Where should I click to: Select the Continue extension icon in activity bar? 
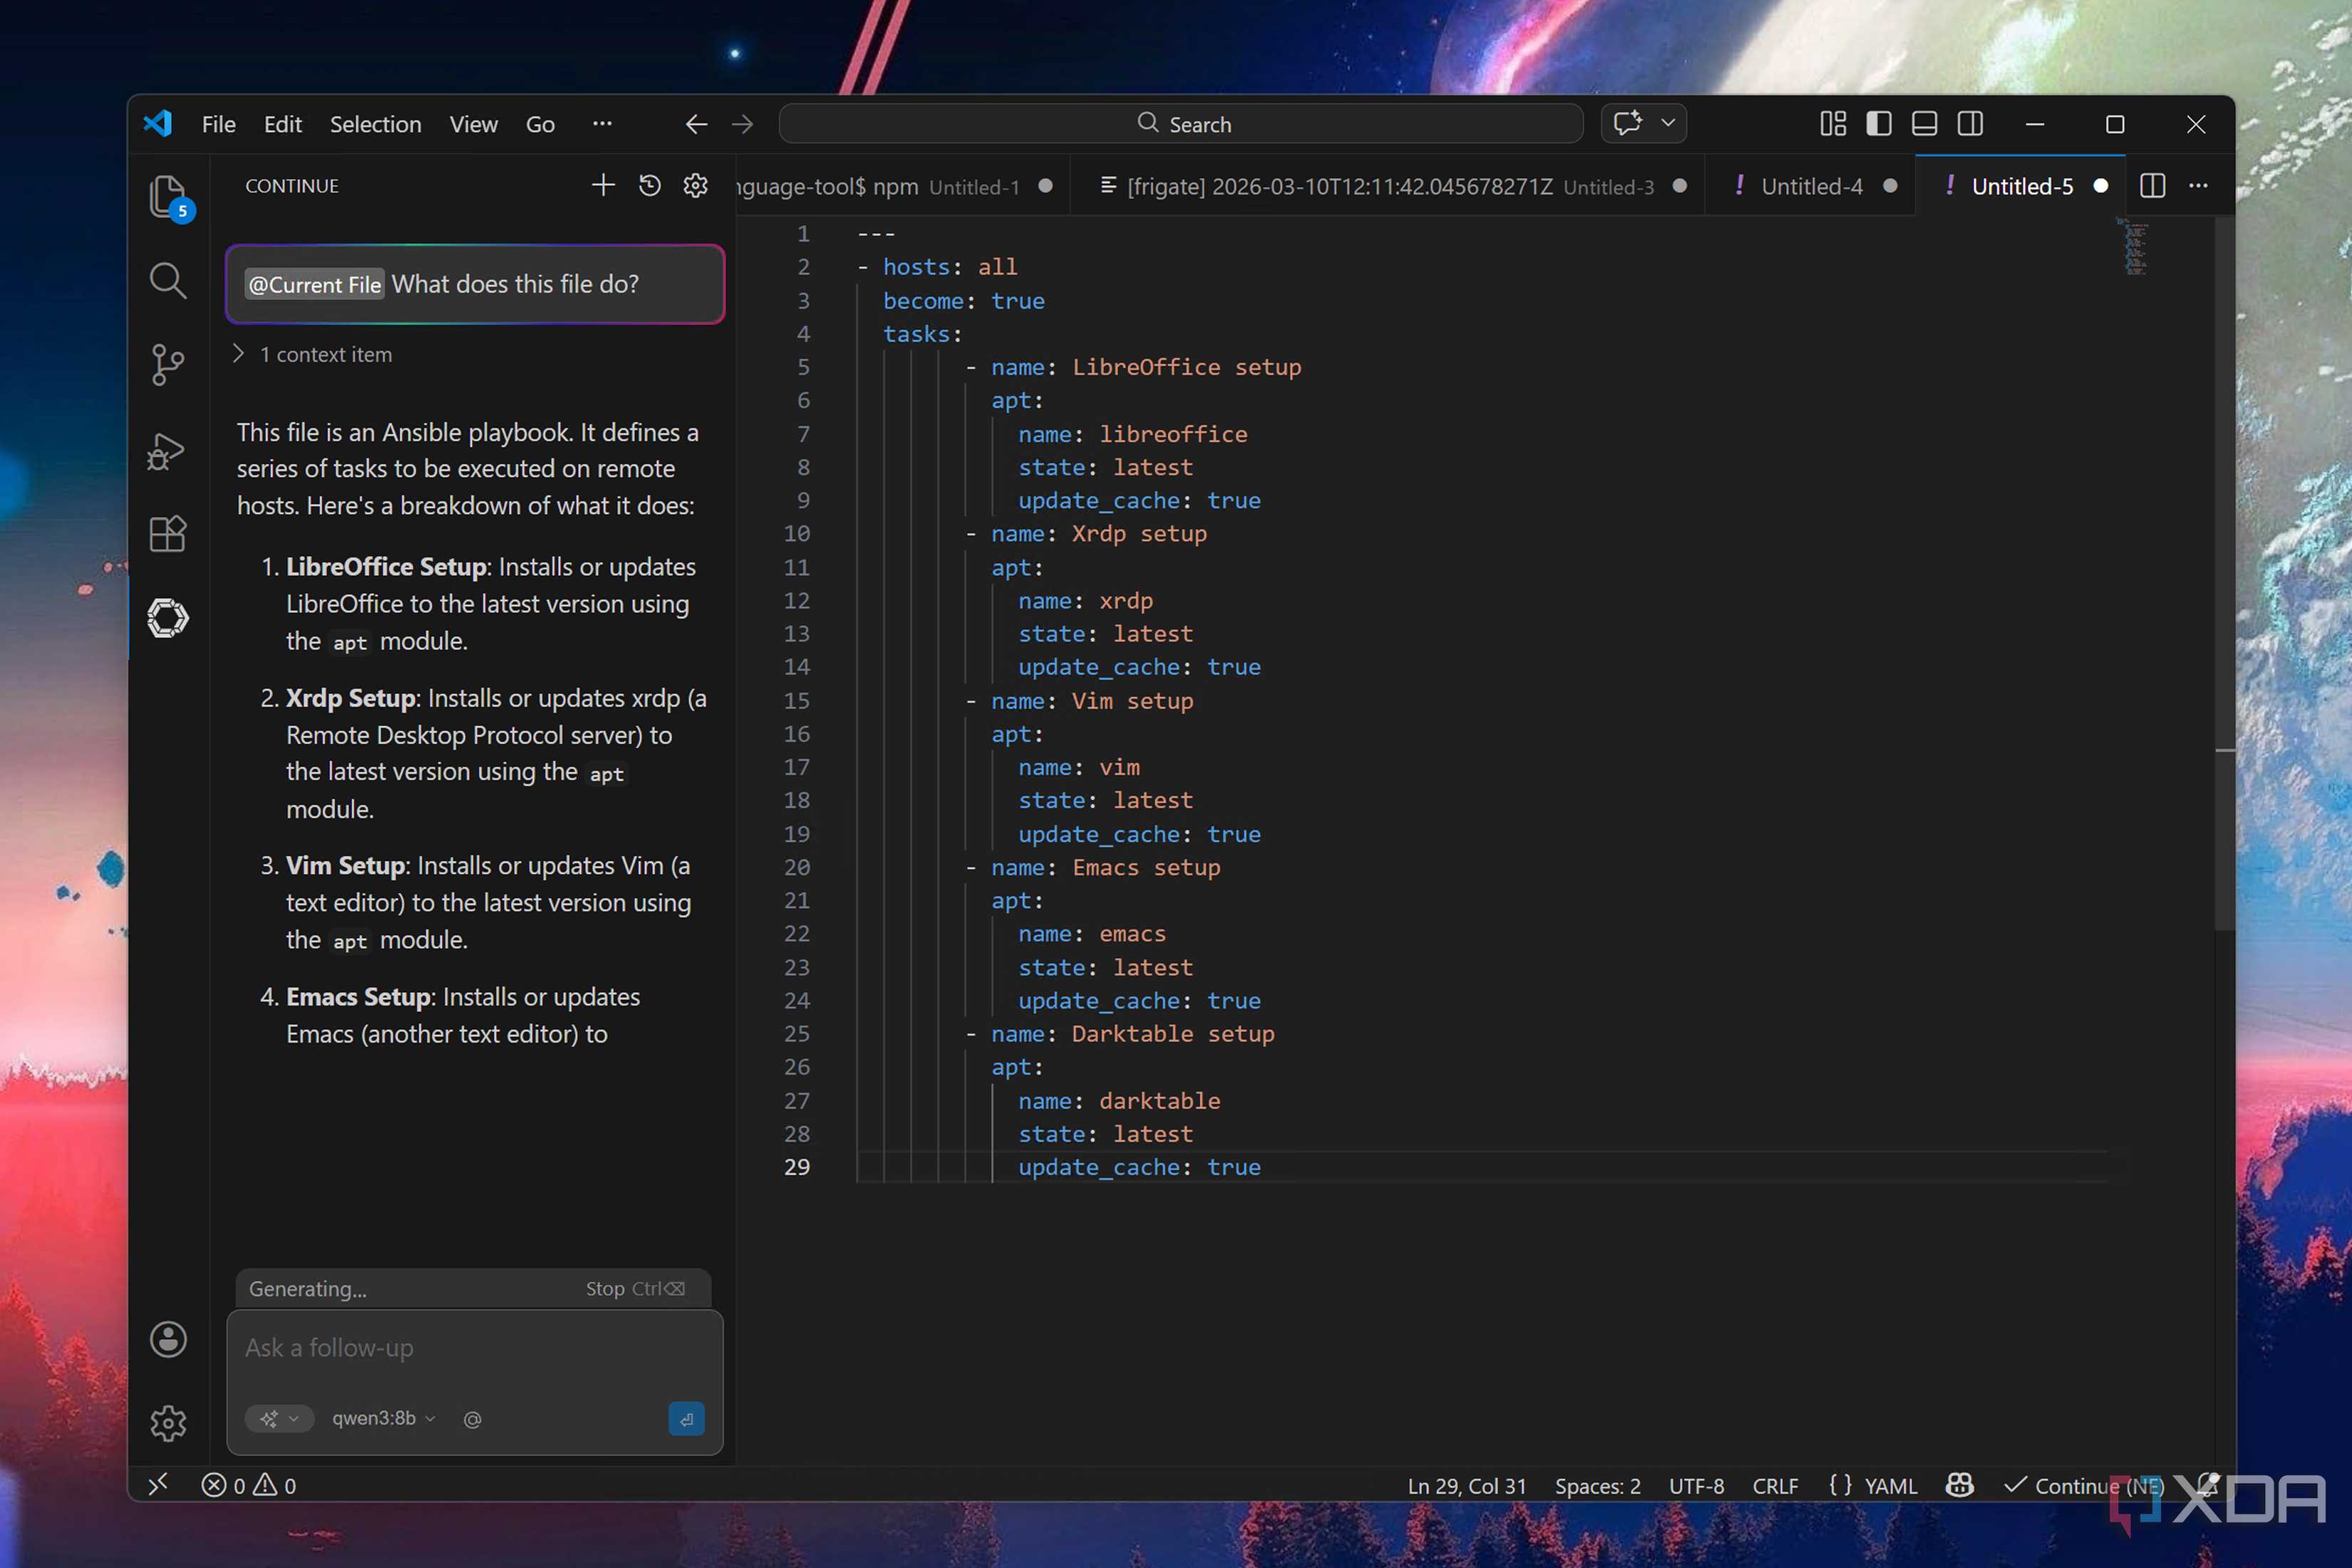click(x=168, y=618)
